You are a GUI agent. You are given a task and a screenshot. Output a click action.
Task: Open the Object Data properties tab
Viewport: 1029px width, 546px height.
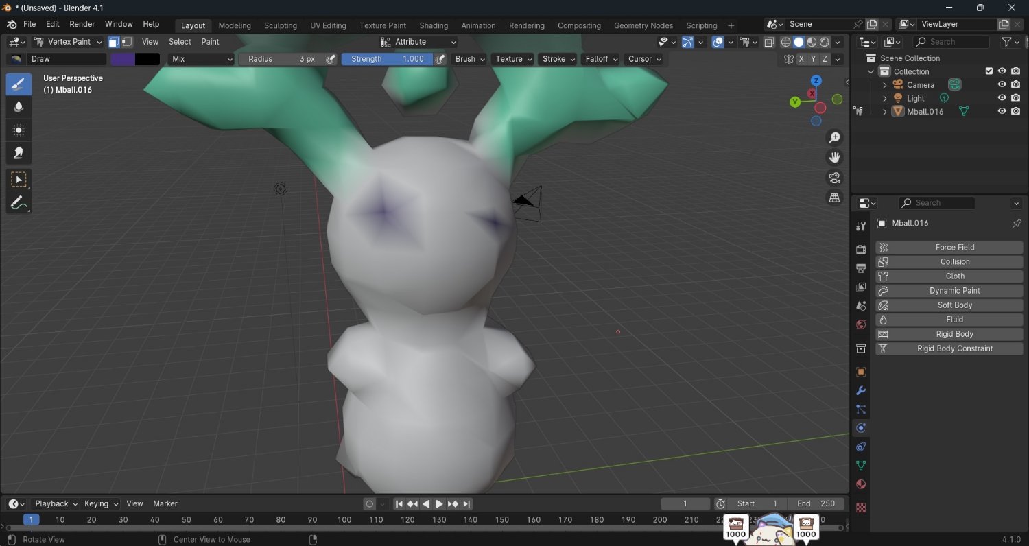click(861, 466)
